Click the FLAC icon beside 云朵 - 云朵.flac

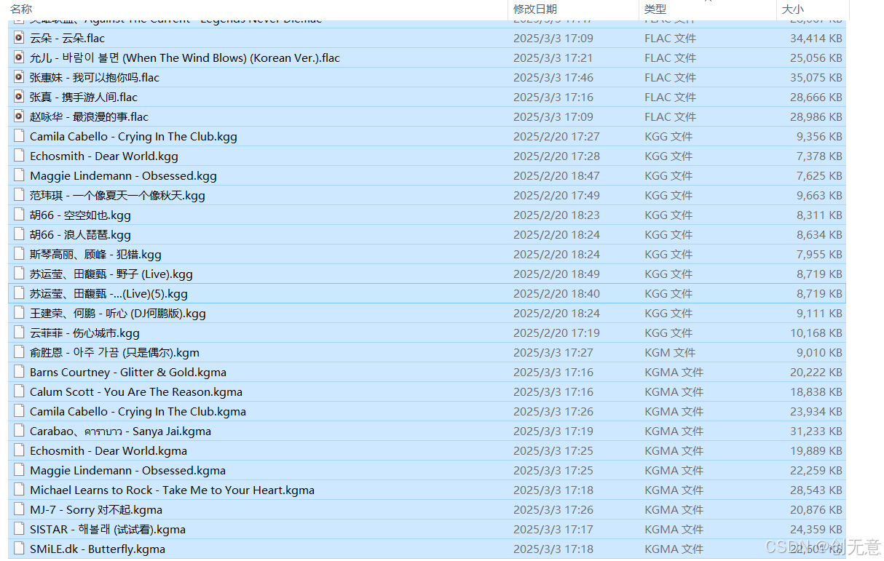click(19, 38)
